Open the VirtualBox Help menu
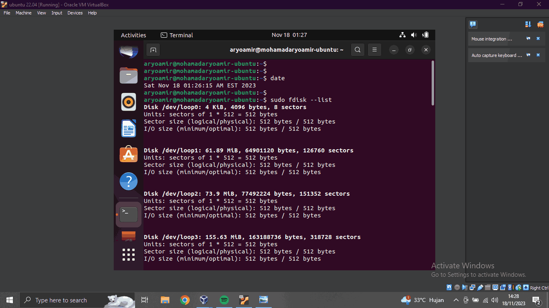The width and height of the screenshot is (549, 308). tap(92, 13)
